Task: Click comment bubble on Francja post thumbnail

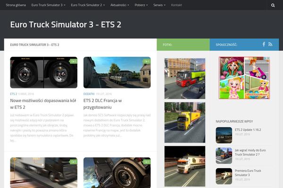Action: click(x=147, y=62)
